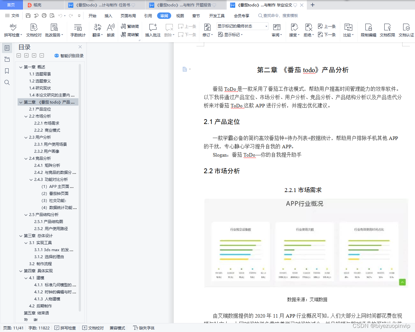Collapse the 第一章 概述 outline node
The image size is (415, 332).
click(x=21, y=67)
